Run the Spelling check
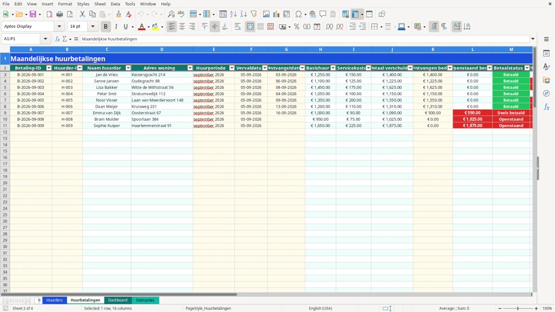Screen dimensions: 555x312 coord(181,14)
